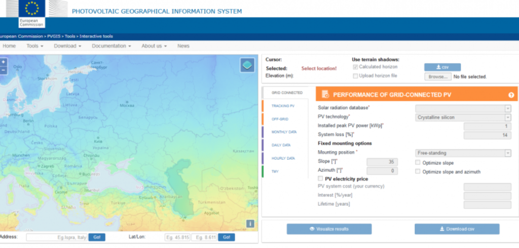
Task: Open help for grid-connected PV panel
Action: pos(511,95)
